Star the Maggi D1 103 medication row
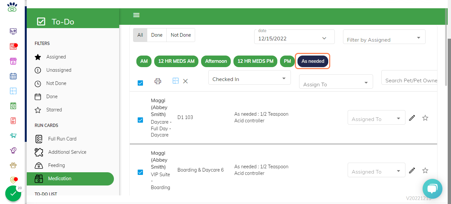Screen dimensions: 451x204 tap(425, 118)
